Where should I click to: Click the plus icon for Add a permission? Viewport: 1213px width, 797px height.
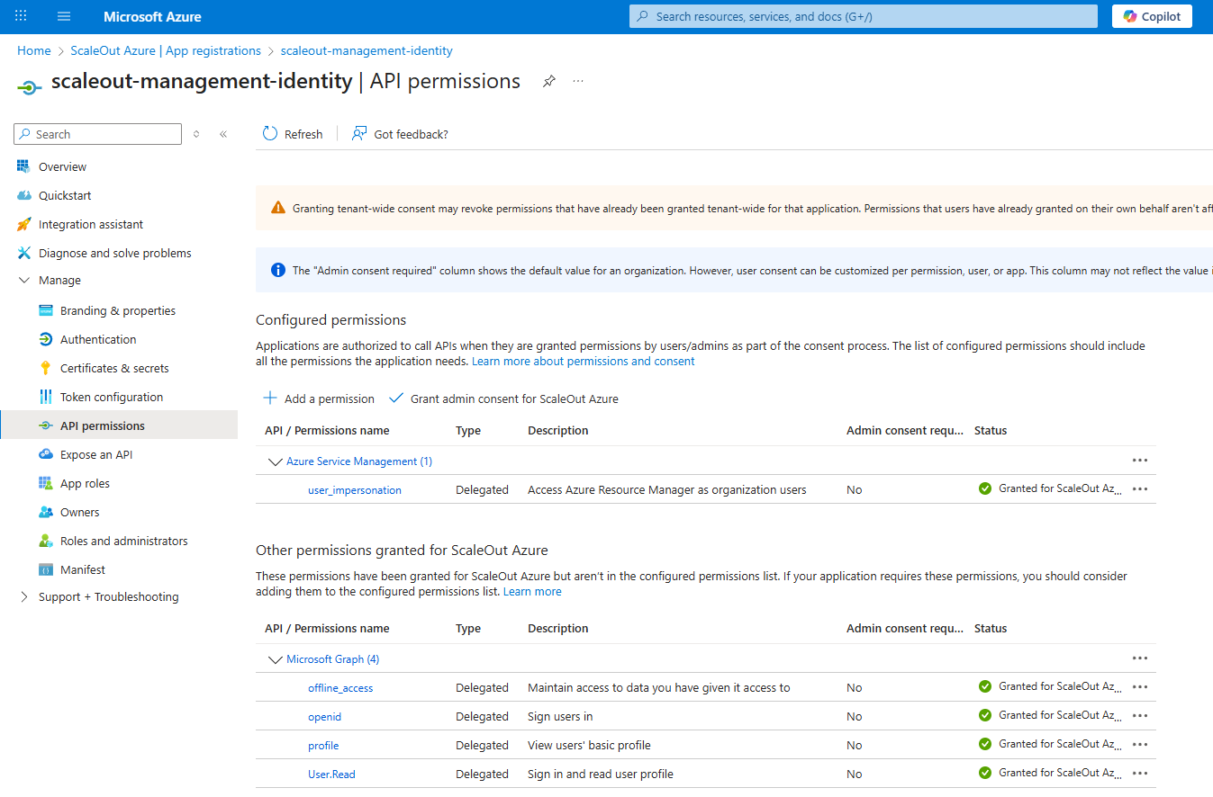coord(269,398)
